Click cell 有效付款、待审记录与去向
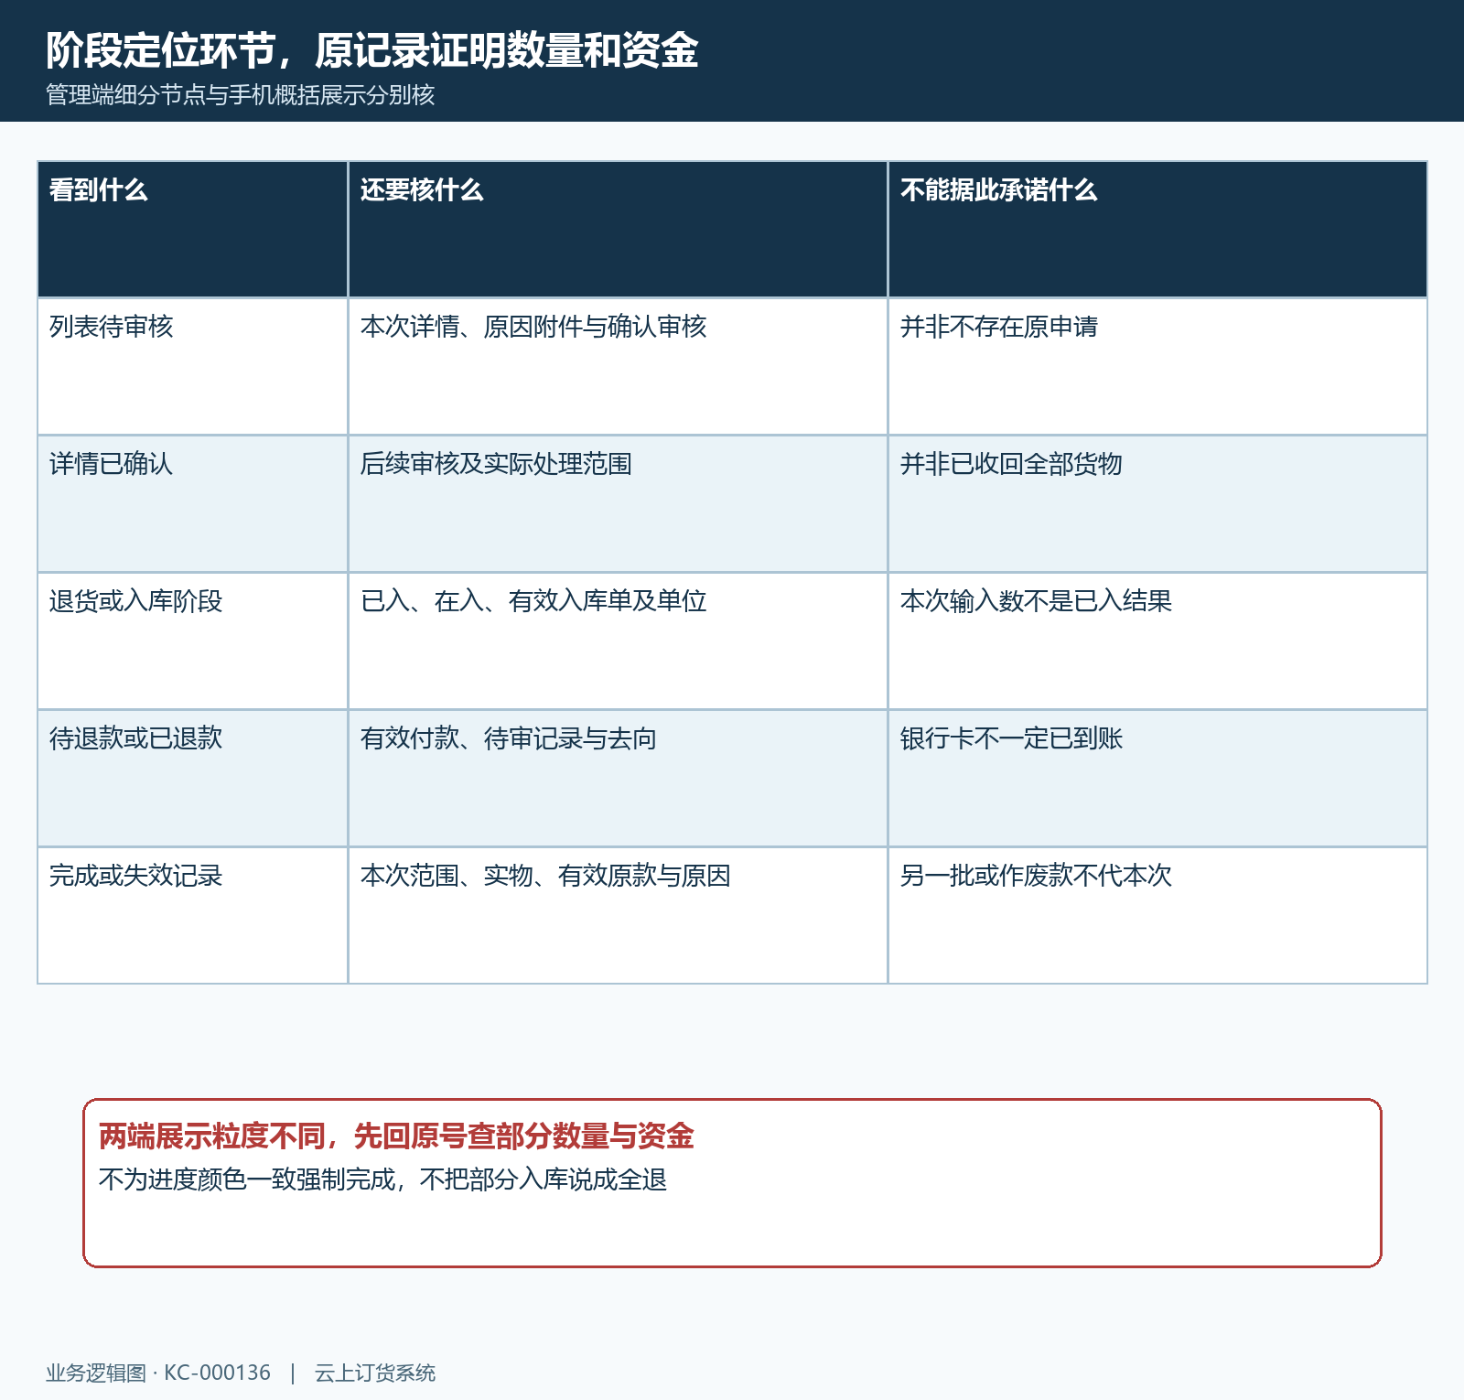Screen dimensions: 1464x1400 tap(618, 779)
